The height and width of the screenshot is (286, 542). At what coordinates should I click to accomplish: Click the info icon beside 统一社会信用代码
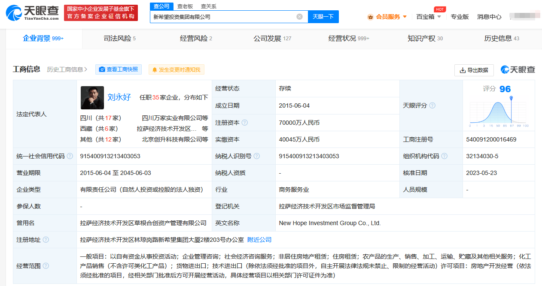point(70,156)
